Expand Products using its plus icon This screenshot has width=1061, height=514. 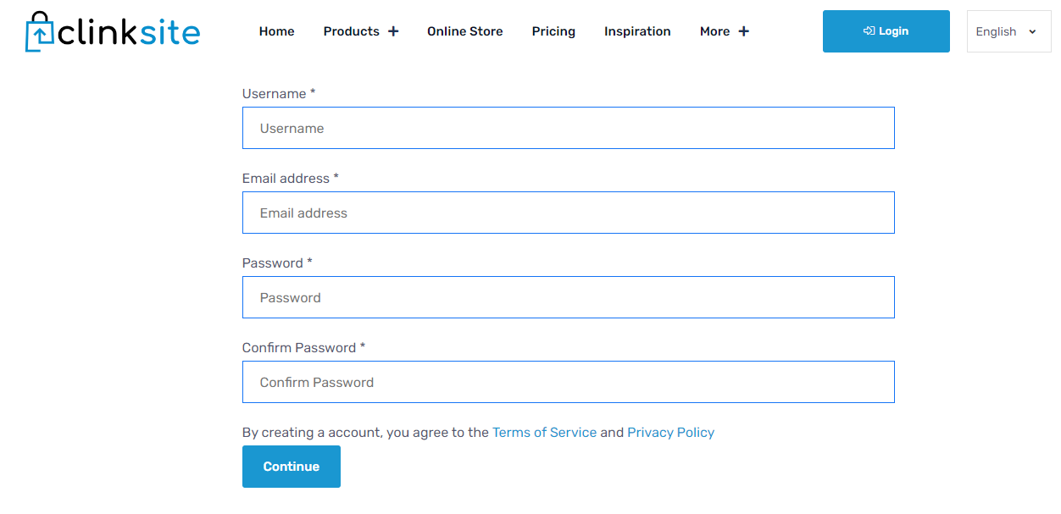click(x=393, y=31)
